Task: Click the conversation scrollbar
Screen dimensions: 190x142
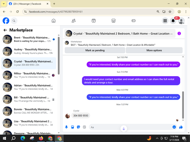Action: click(x=183, y=105)
